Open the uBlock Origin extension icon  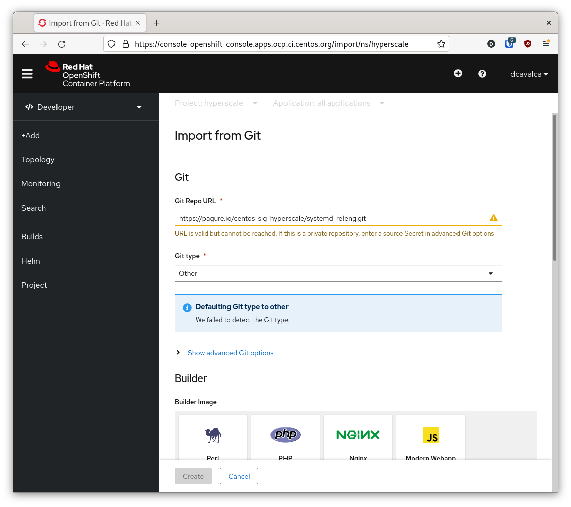(x=527, y=44)
